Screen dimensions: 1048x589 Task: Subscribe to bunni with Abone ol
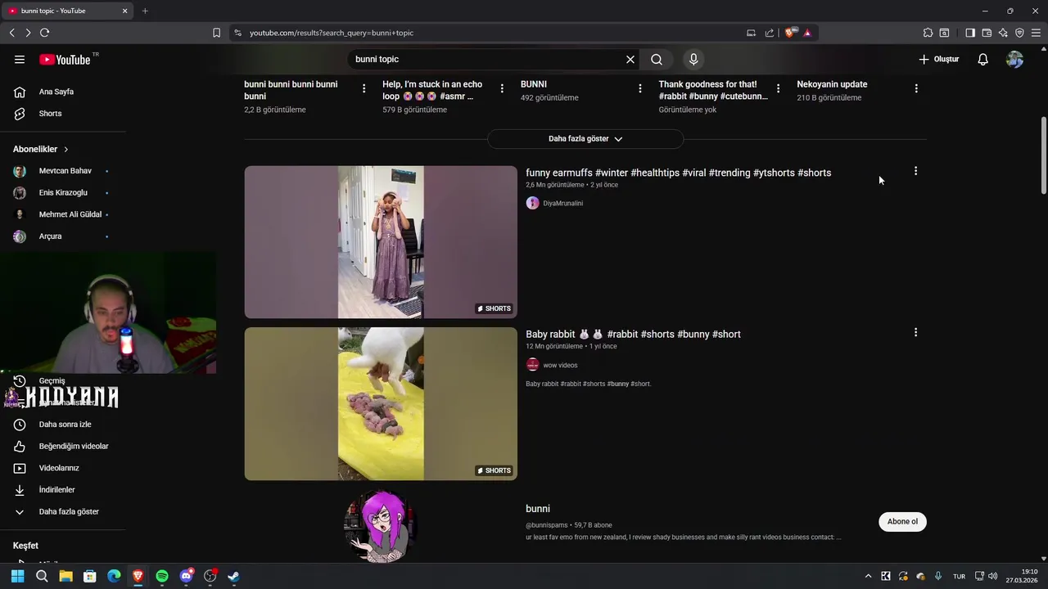(902, 521)
